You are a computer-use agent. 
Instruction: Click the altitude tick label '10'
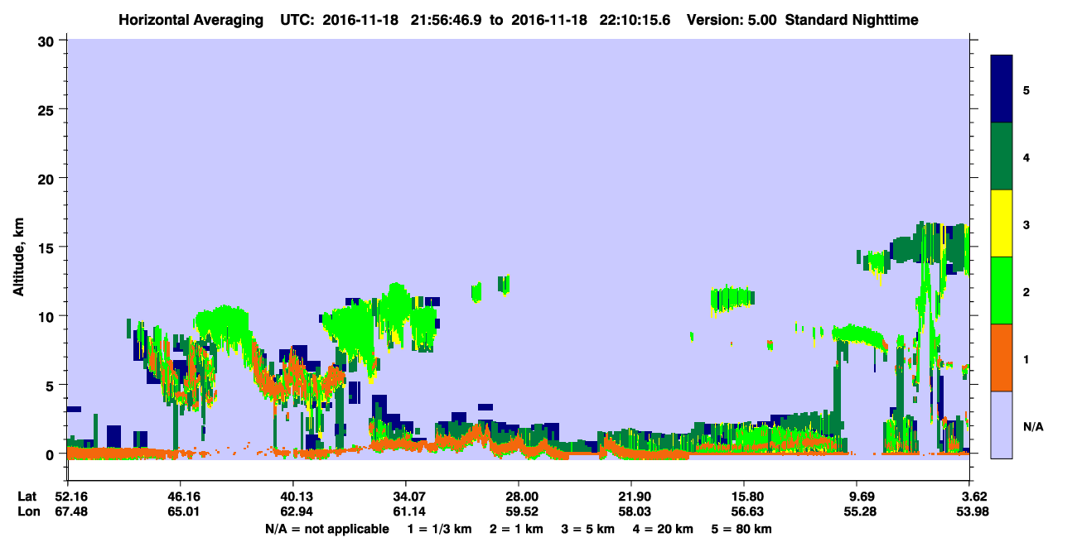point(48,316)
